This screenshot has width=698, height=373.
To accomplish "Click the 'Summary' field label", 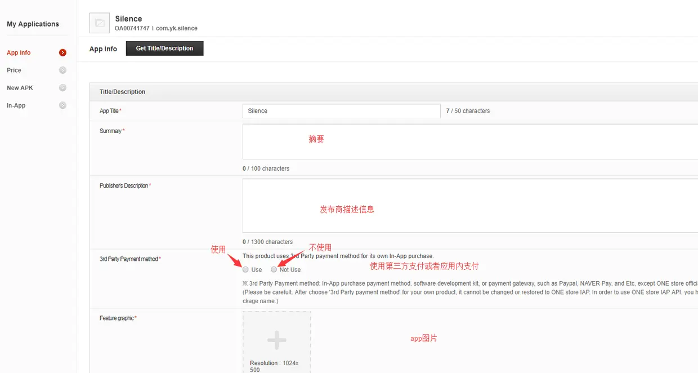I will coord(110,131).
